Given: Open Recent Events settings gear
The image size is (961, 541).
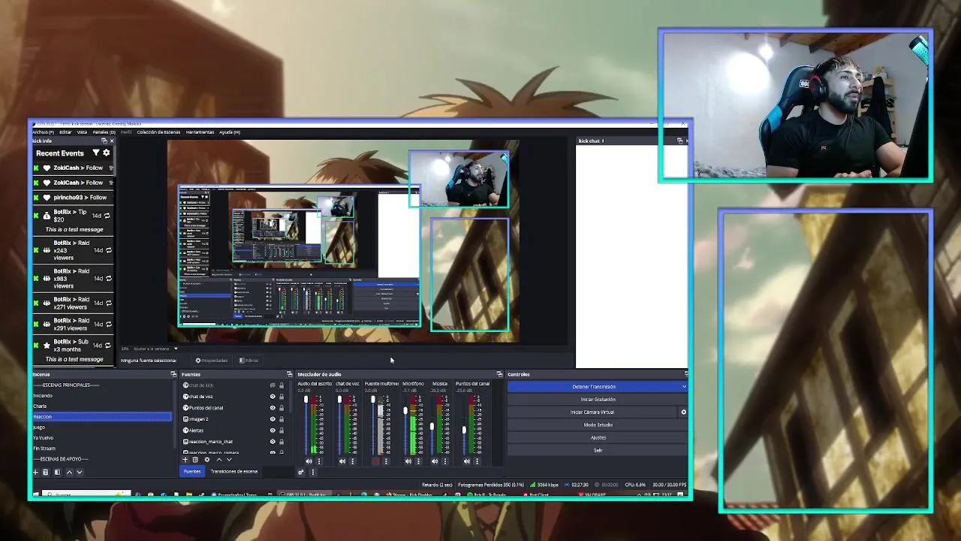Looking at the screenshot, I should [x=107, y=153].
